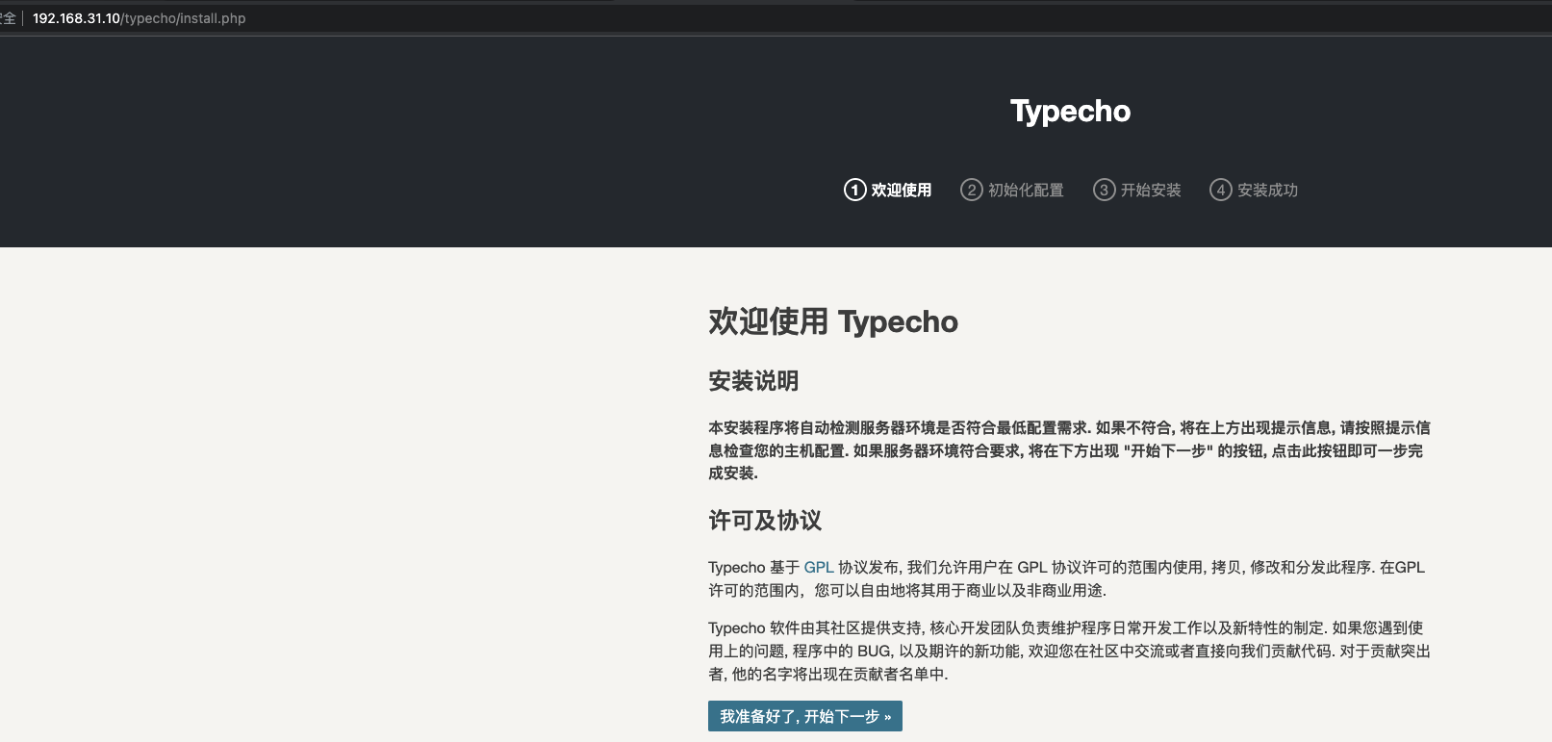Click the Typecho logo title
The height and width of the screenshot is (742, 1552).
[1070, 112]
